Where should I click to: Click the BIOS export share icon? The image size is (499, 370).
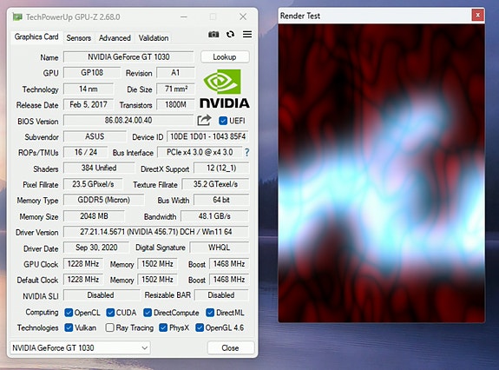pyautogui.click(x=204, y=120)
